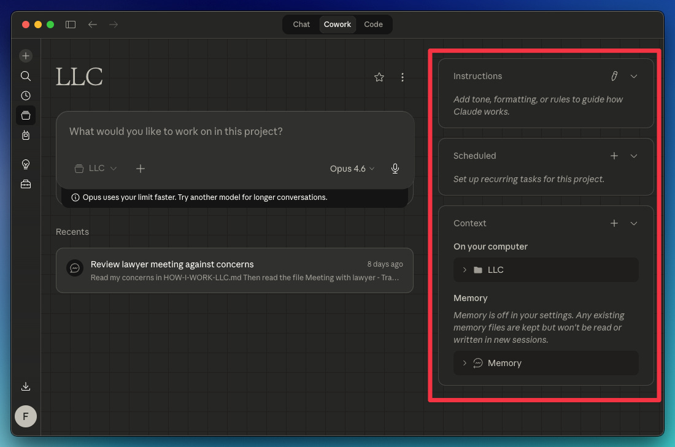Click the bold Memory subheading

(x=470, y=298)
